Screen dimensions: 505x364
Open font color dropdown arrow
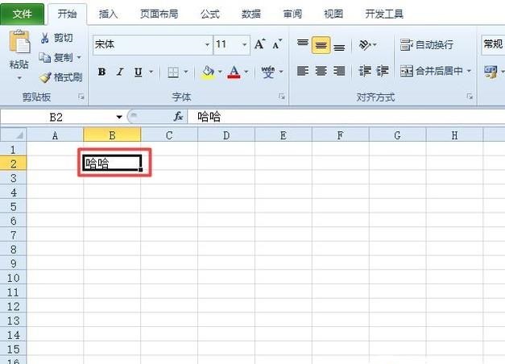click(246, 72)
